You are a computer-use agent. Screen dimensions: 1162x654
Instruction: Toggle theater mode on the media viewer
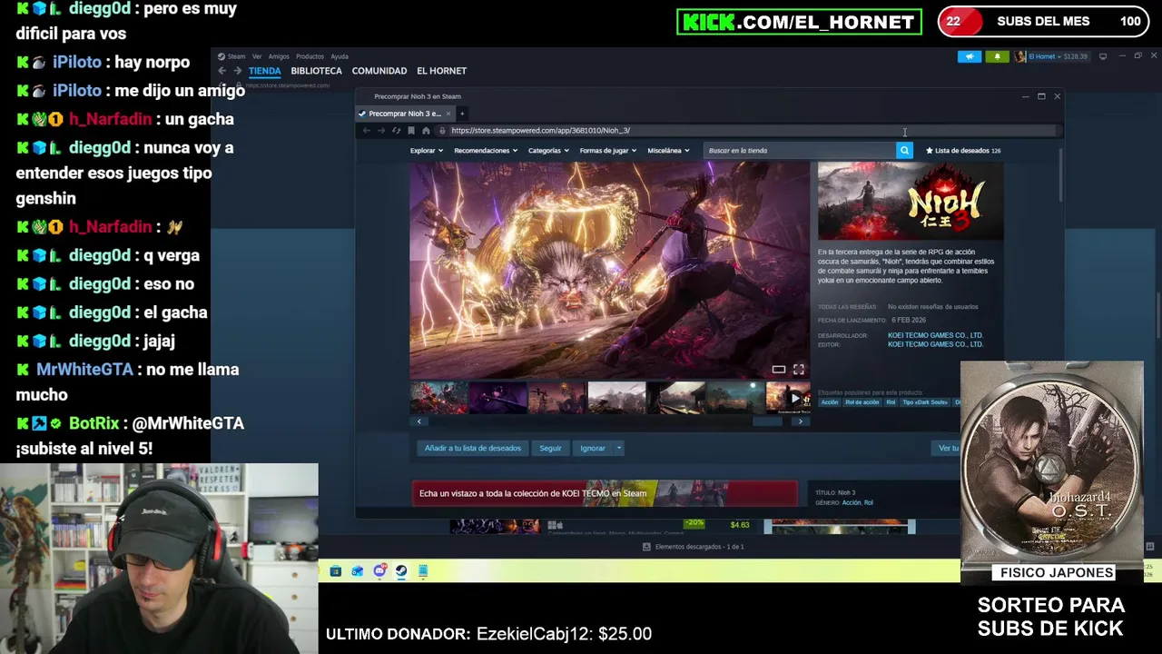coord(778,370)
